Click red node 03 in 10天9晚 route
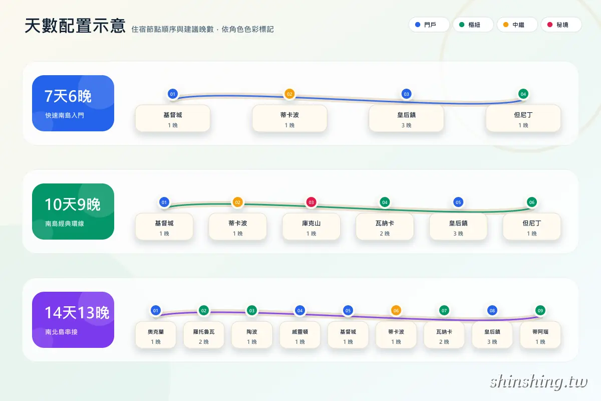The width and height of the screenshot is (601, 401). tap(311, 203)
